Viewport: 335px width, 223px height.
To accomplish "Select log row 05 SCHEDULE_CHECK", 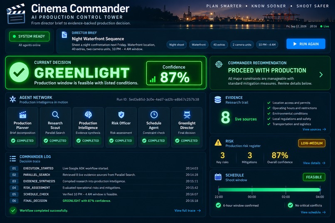I will (x=104, y=194).
